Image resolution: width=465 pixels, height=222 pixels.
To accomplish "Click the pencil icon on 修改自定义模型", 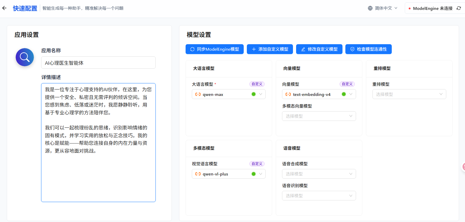I will click(303, 49).
